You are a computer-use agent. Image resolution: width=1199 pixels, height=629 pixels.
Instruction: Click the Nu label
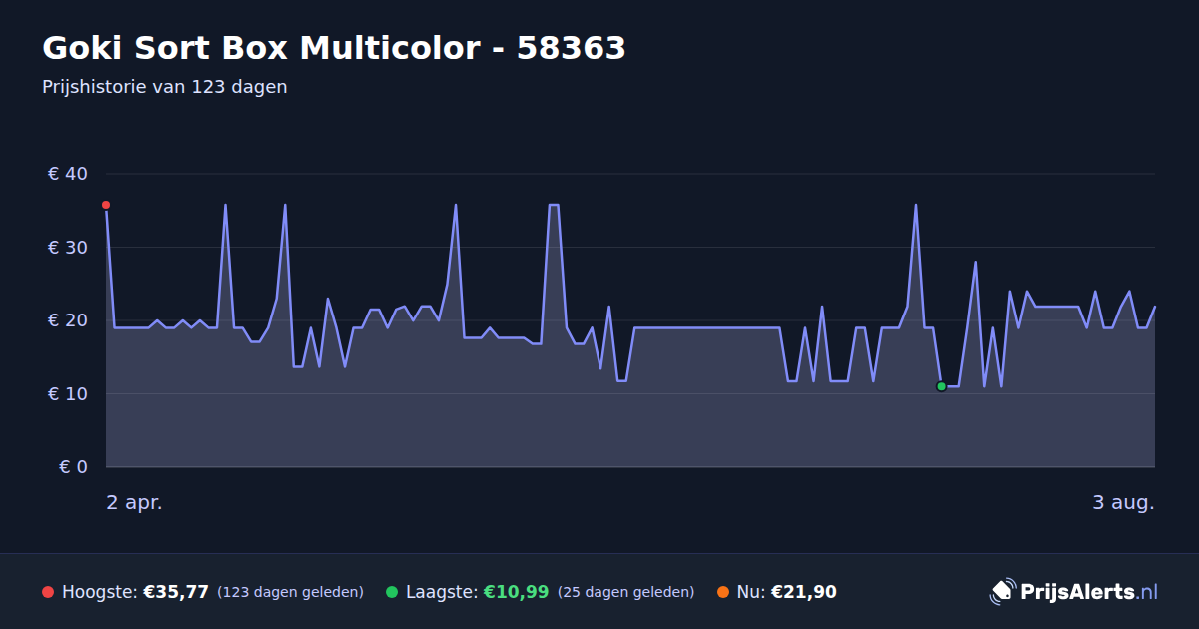coord(751,592)
